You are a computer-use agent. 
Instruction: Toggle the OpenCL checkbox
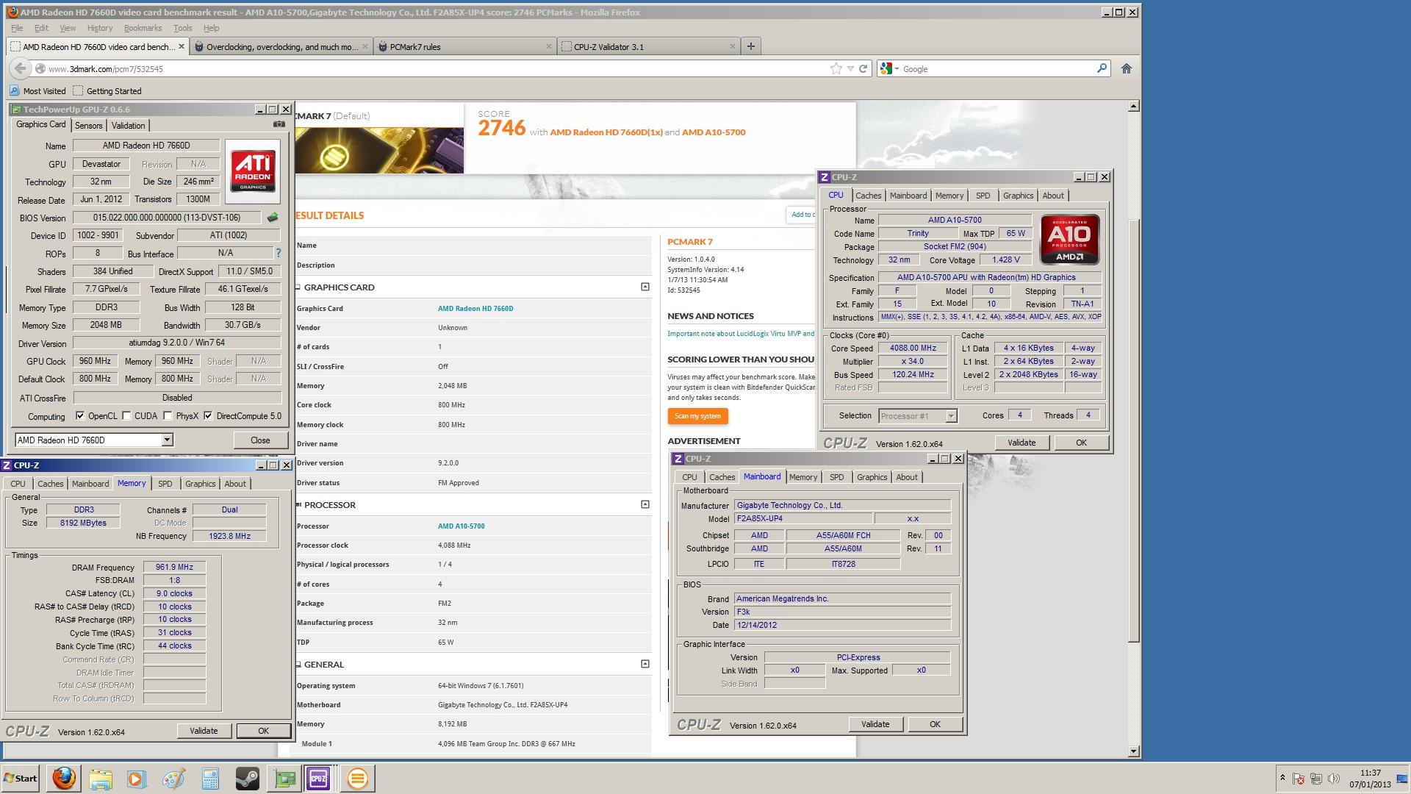point(80,415)
